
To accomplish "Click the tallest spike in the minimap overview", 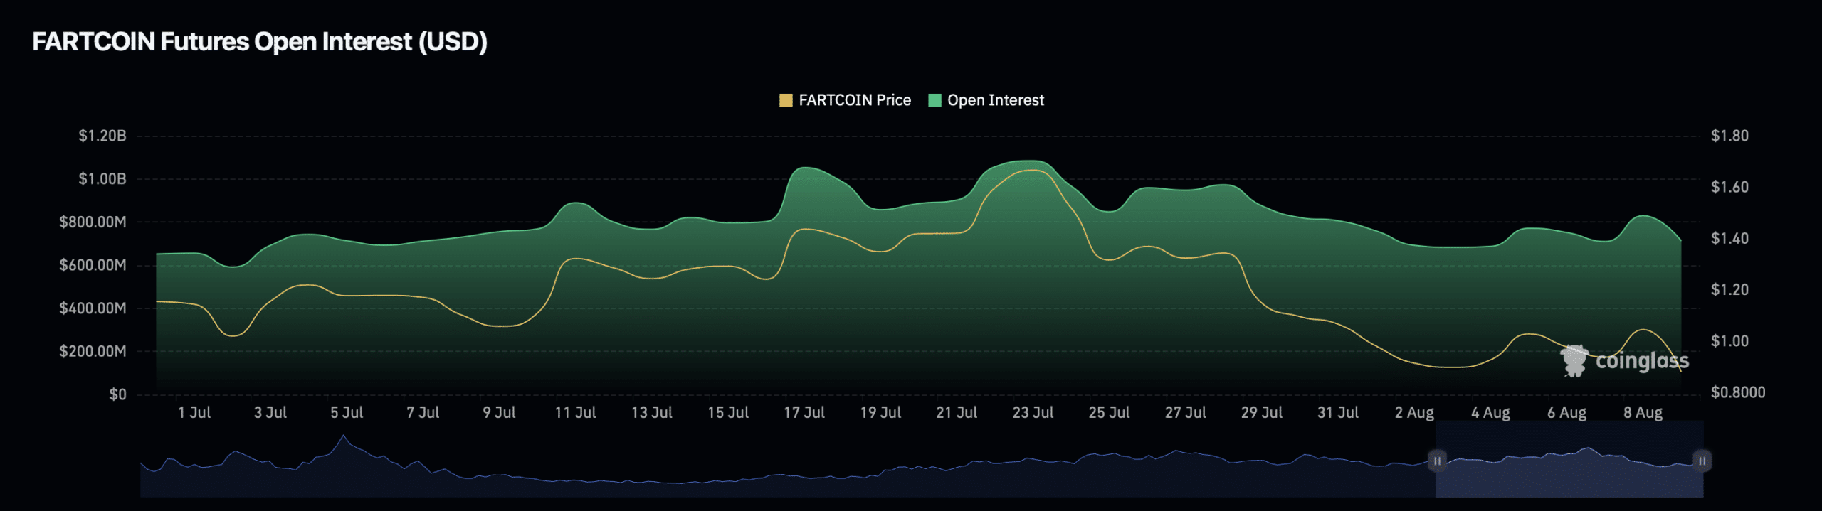I will click(344, 436).
